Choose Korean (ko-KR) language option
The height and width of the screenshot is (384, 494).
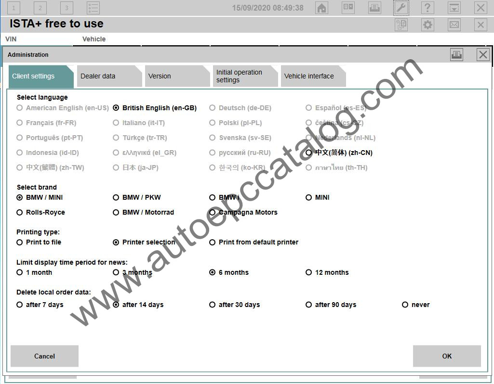(x=237, y=167)
